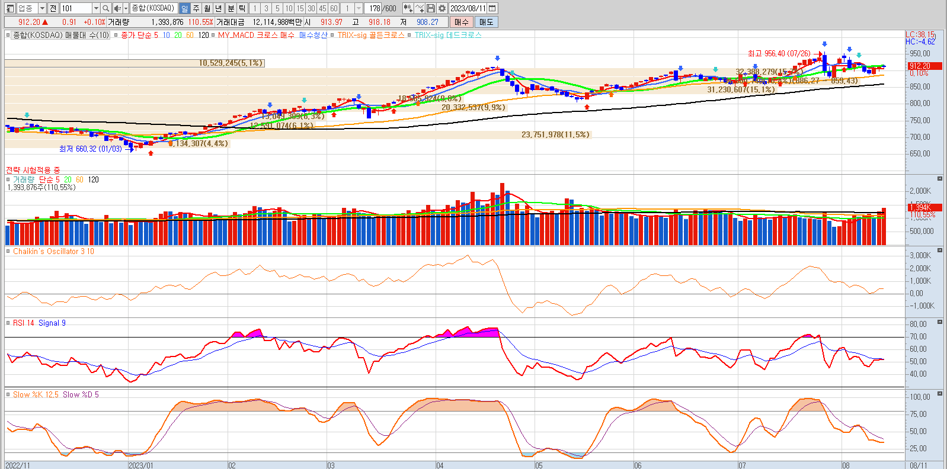Toggle square marker before Chaikin's Oscillator legend
The image size is (947, 469).
(8, 251)
